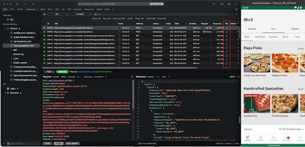The height and width of the screenshot is (147, 305).
Task: Tap the Carryout link in emulator
Action: (248, 129)
